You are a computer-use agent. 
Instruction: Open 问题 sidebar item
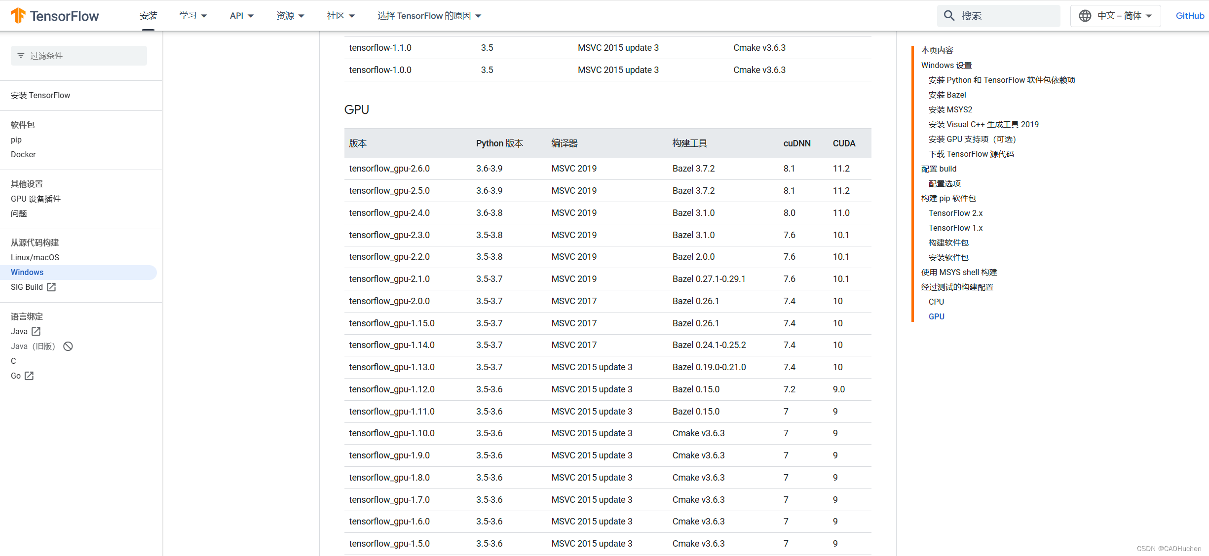point(19,213)
